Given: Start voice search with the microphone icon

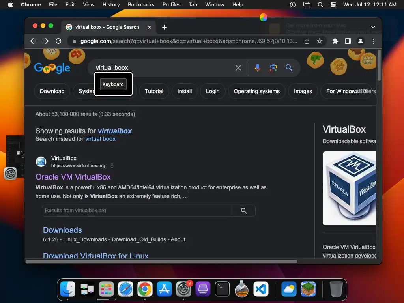Looking at the screenshot, I should click(257, 68).
